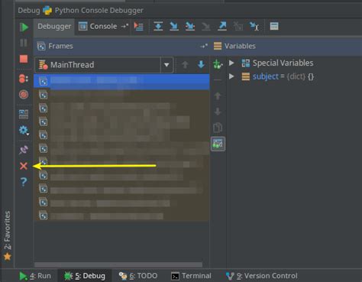
Task: Open the 9: Version Control button
Action: pos(262,276)
